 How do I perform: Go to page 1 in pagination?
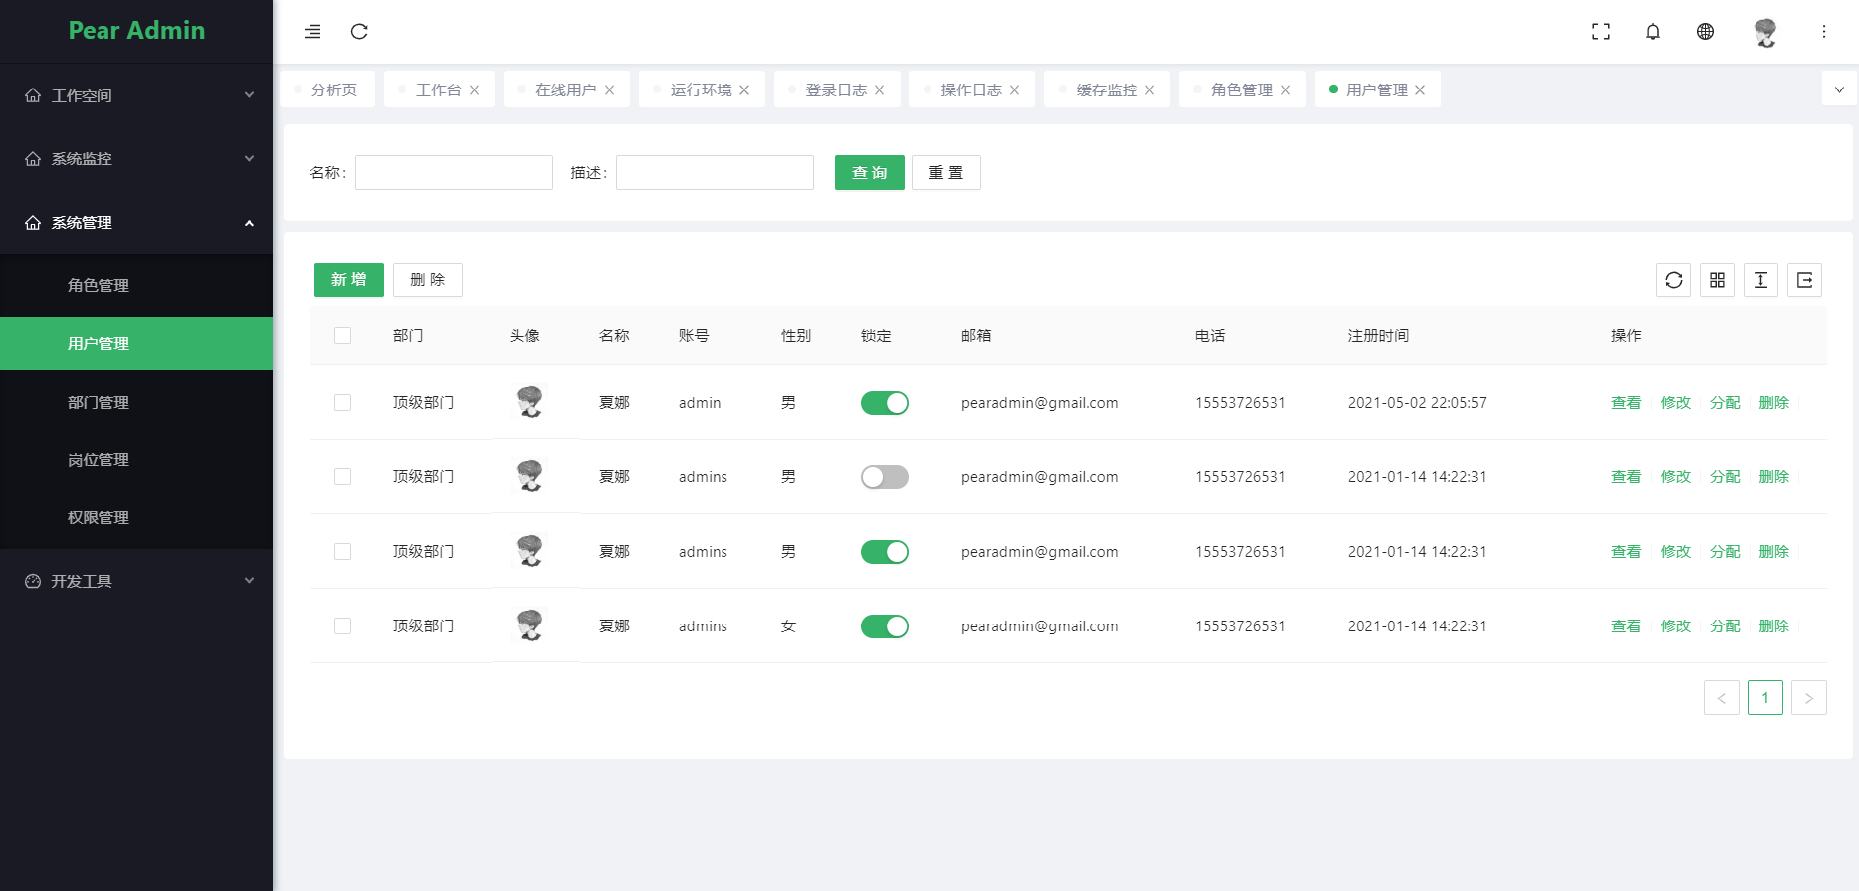(1765, 698)
